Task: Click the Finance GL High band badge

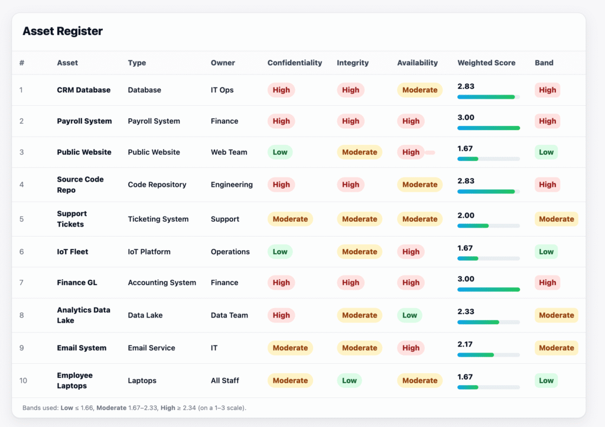Action: [x=548, y=283]
